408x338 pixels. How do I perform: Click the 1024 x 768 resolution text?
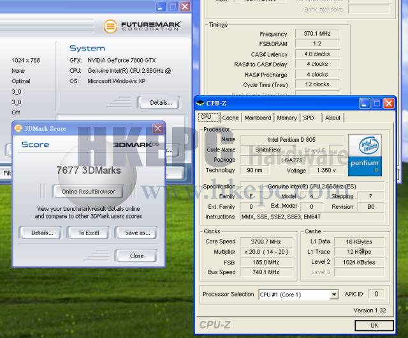point(25,60)
